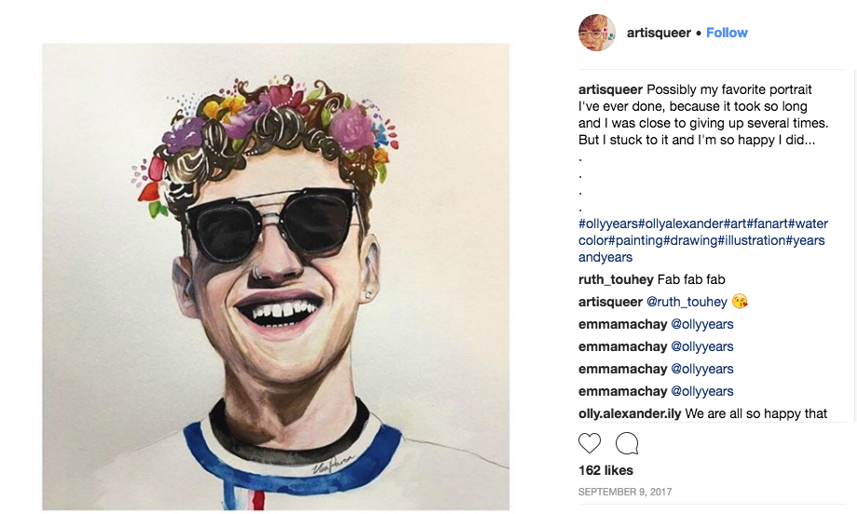The image size is (857, 514).
Task: Show who liked via 162 likes
Action: click(x=605, y=470)
